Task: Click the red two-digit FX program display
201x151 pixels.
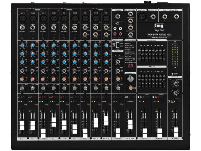Action: pos(131,66)
